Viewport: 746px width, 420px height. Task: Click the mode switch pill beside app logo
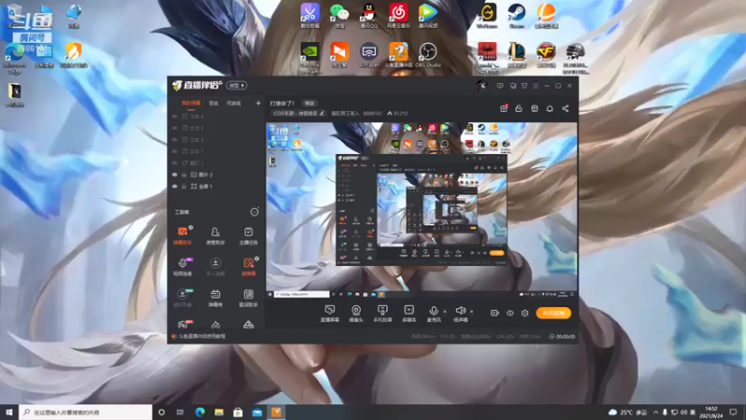(x=237, y=85)
